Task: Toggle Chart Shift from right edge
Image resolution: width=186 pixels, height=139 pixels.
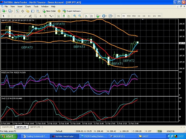Action: click(x=91, y=16)
